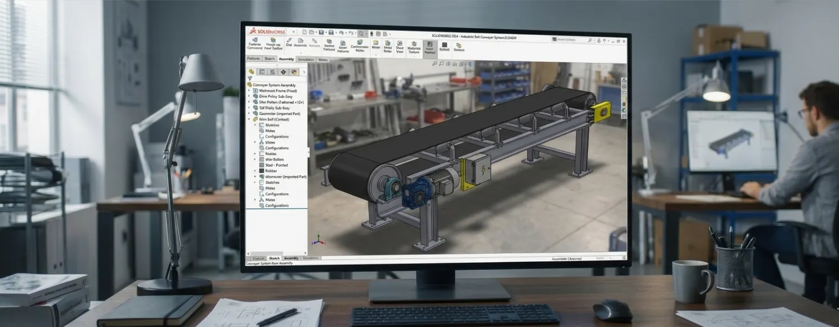Click the 'Soiboo' ribbon tool
The image size is (839, 327).
[445, 46]
